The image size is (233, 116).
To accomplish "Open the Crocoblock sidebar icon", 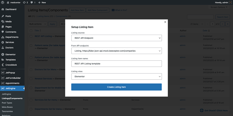I will click(x=3, y=65).
